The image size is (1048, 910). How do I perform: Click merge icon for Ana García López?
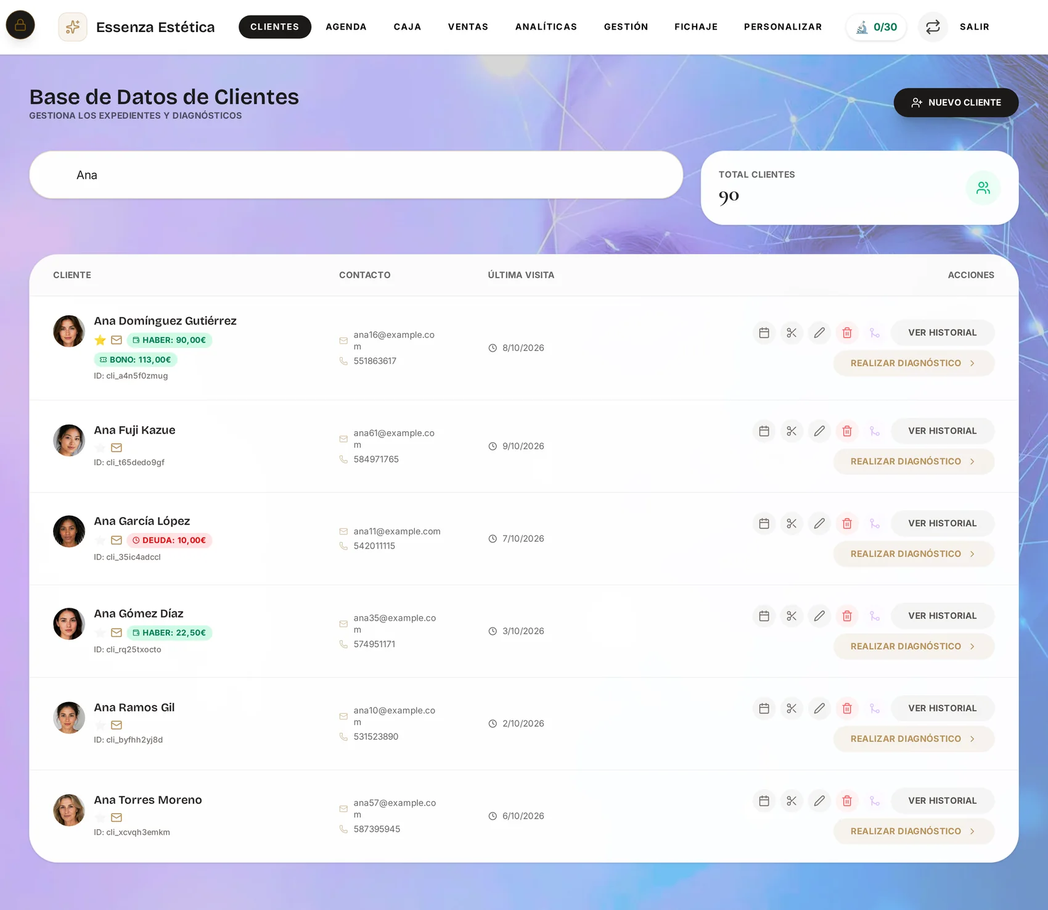[875, 523]
